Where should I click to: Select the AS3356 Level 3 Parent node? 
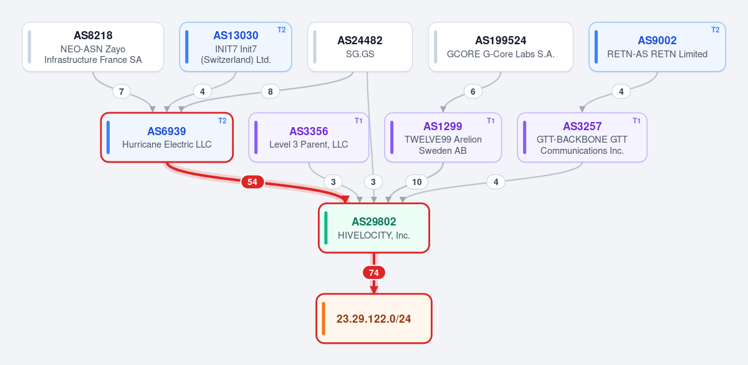tap(309, 138)
